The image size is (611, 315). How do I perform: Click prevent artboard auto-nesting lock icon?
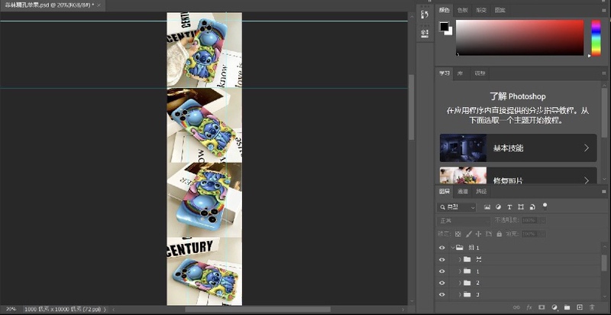coord(489,234)
